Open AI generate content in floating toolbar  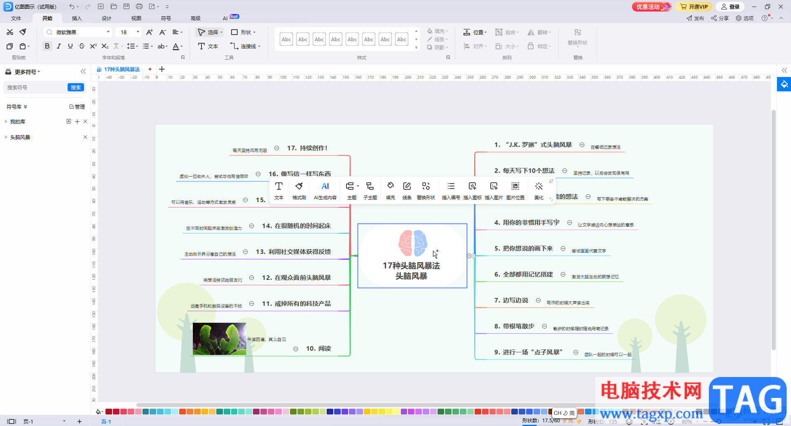click(325, 191)
